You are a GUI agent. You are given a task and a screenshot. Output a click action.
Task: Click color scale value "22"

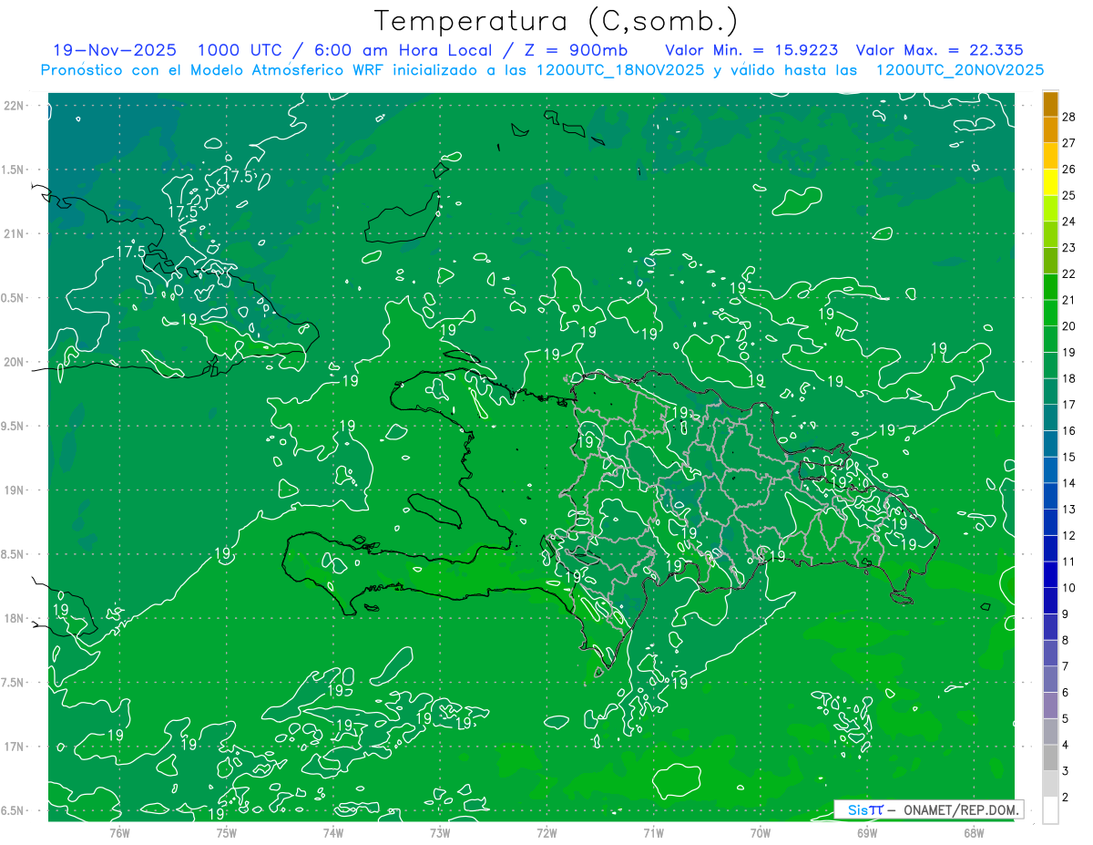point(1069,274)
